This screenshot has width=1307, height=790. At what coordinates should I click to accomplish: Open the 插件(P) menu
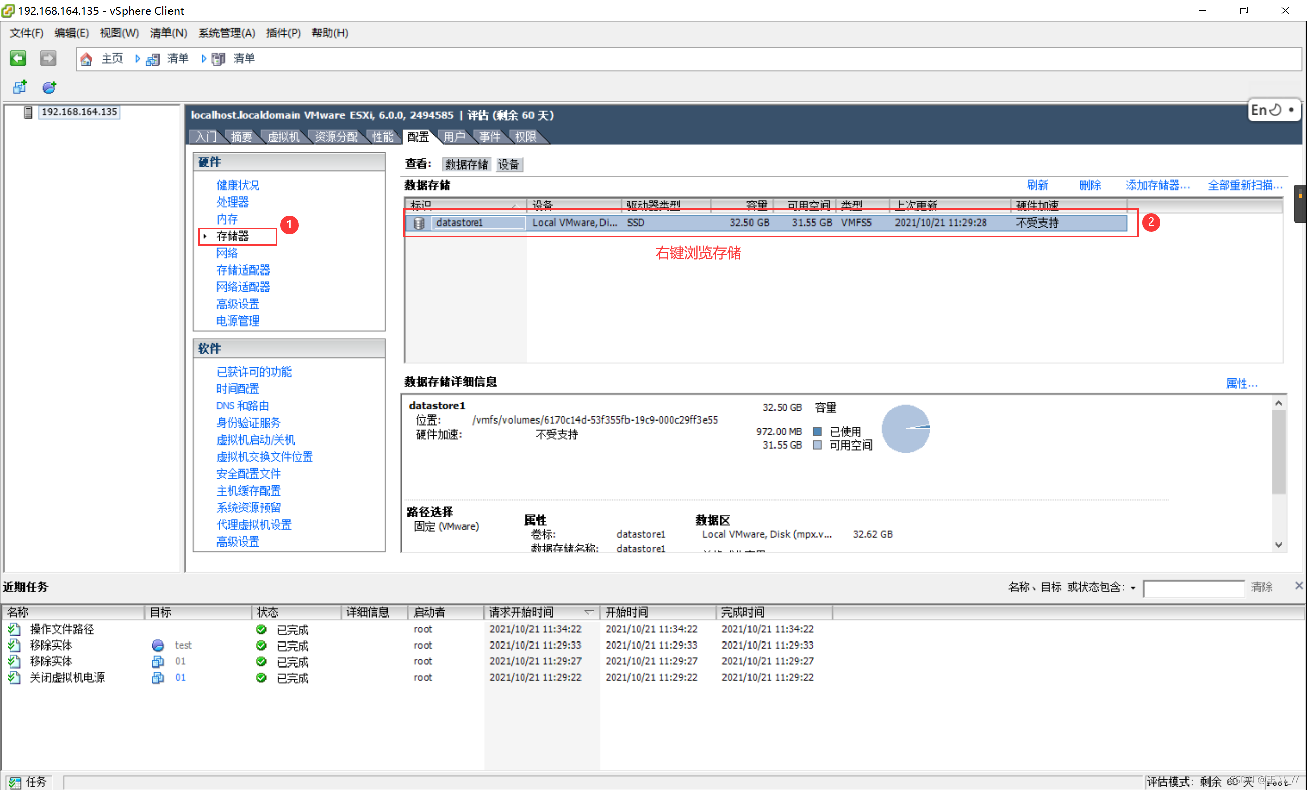pyautogui.click(x=283, y=33)
